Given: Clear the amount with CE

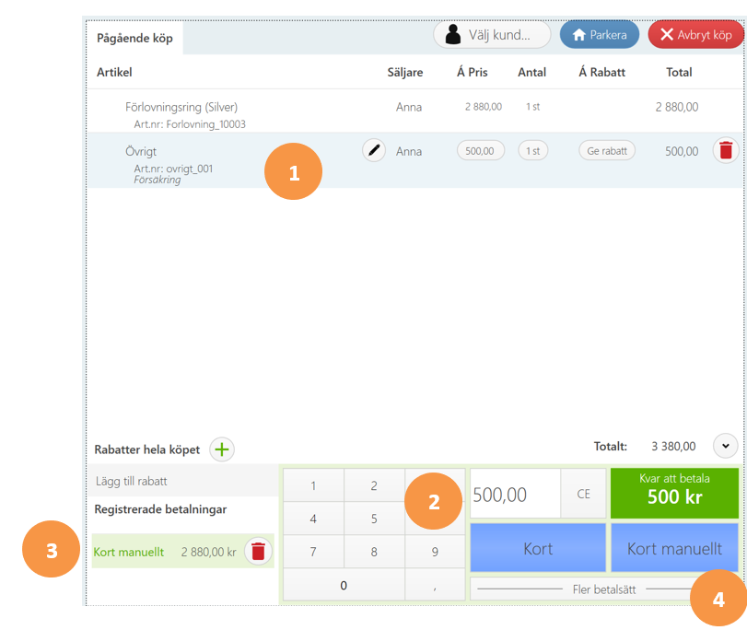Looking at the screenshot, I should tap(584, 494).
